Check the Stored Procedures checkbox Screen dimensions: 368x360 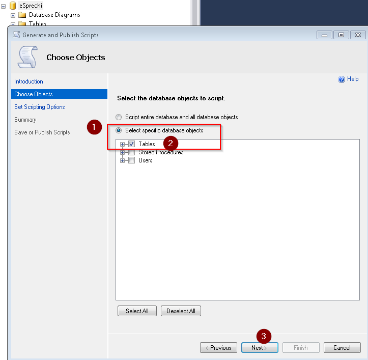pos(131,152)
